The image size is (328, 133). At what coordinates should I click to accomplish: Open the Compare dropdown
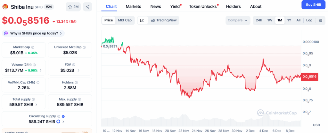click(x=237, y=20)
